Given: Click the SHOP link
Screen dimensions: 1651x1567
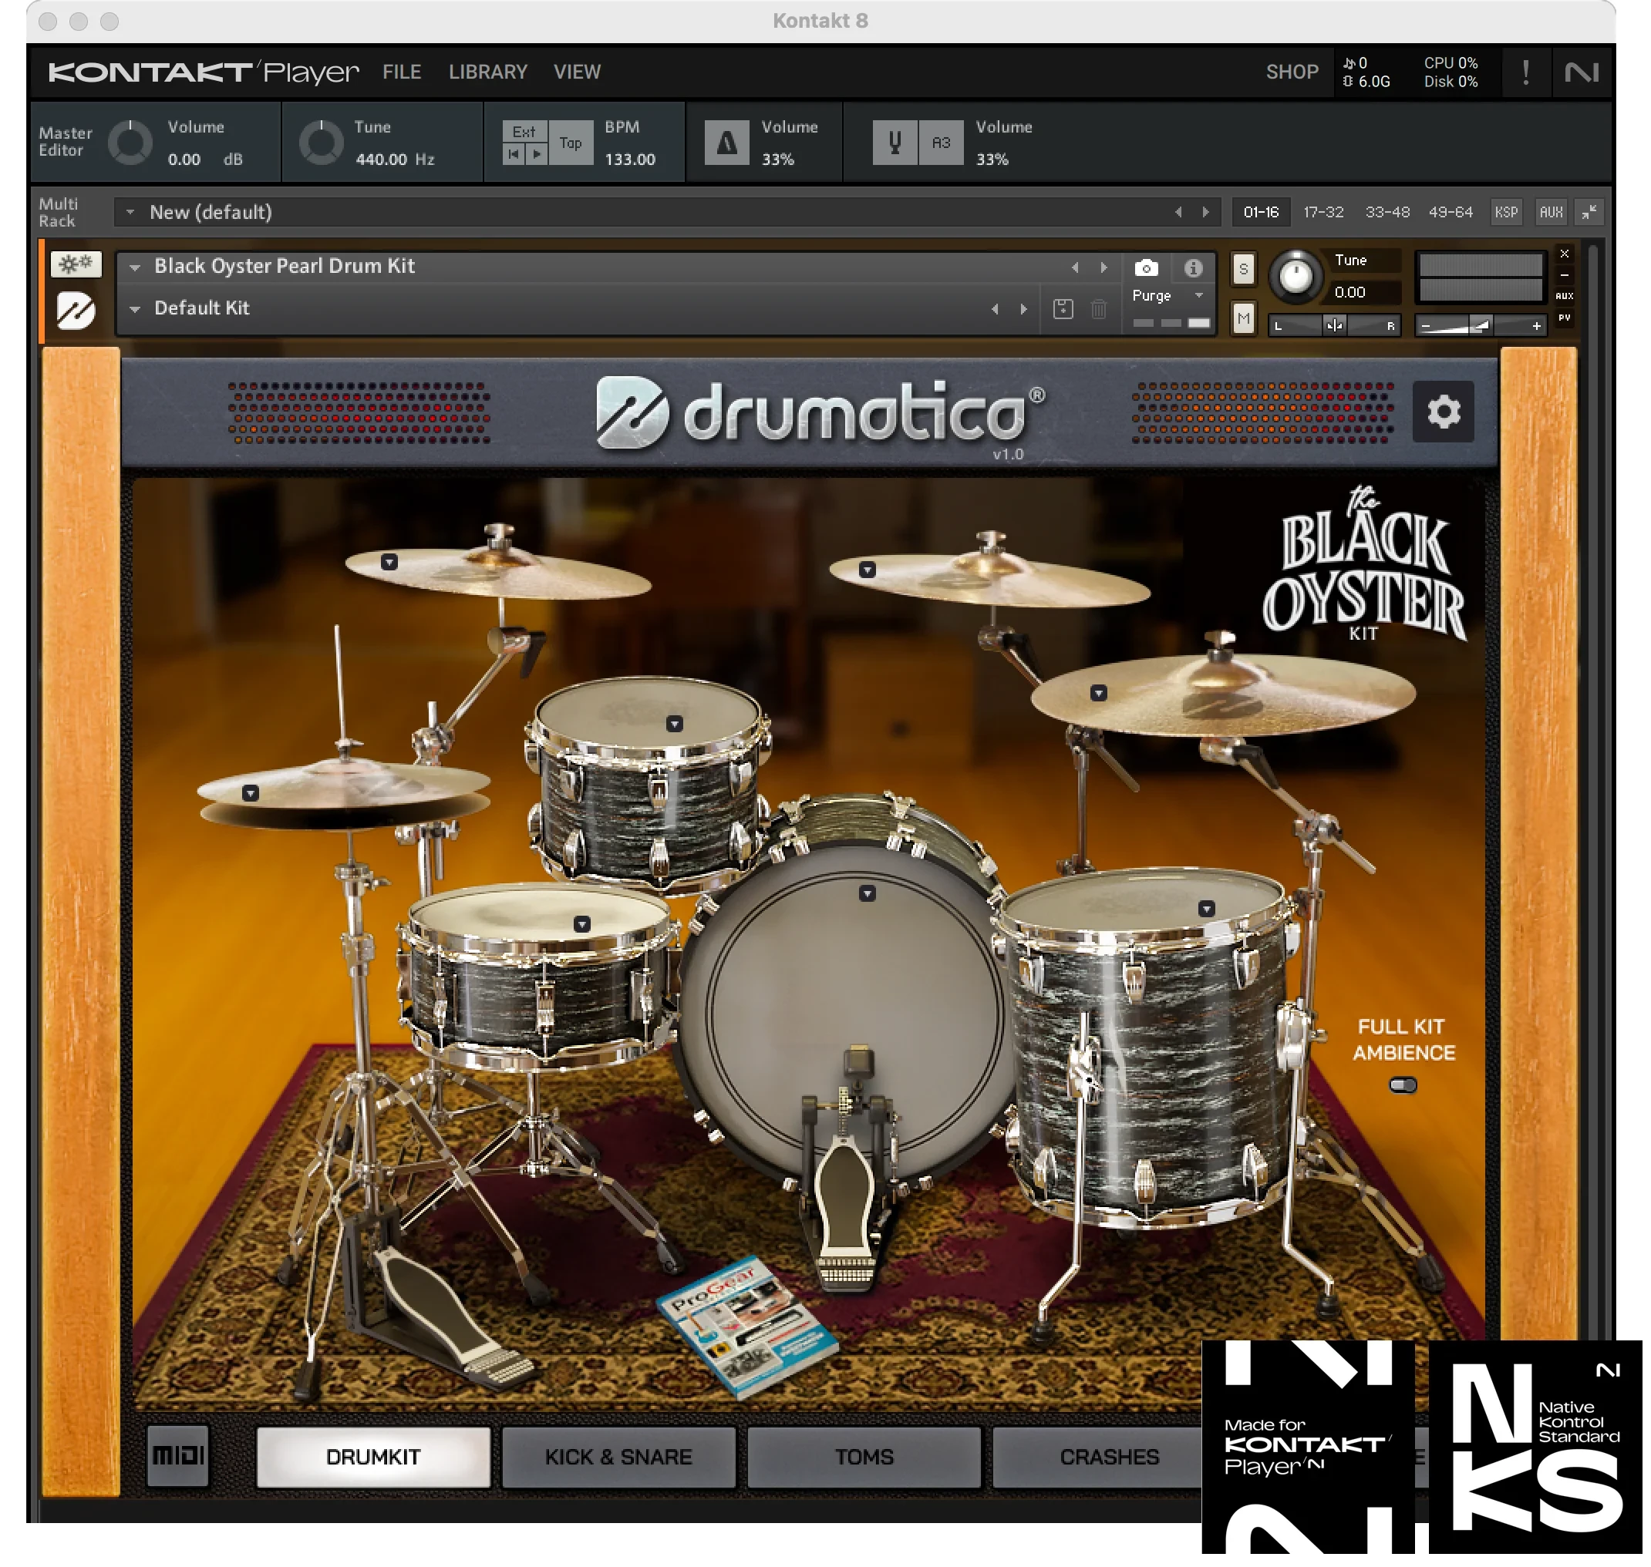Looking at the screenshot, I should click(1291, 72).
